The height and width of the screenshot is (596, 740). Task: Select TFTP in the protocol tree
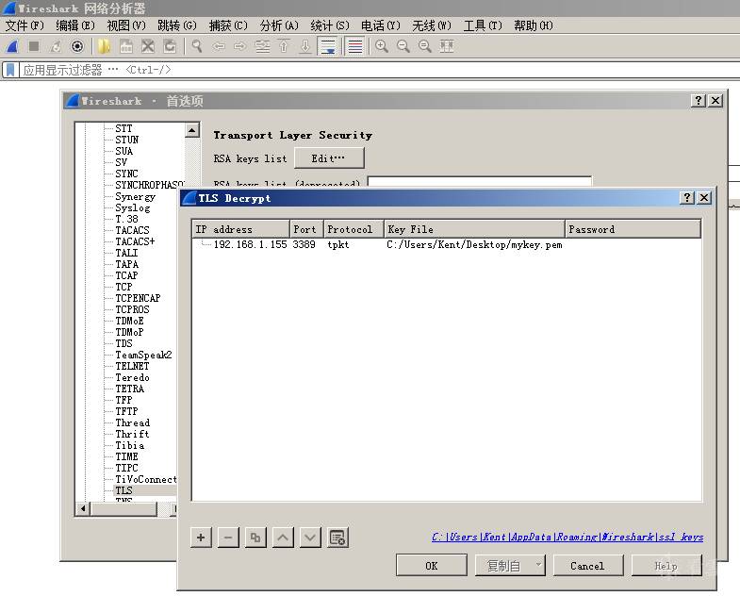click(126, 411)
